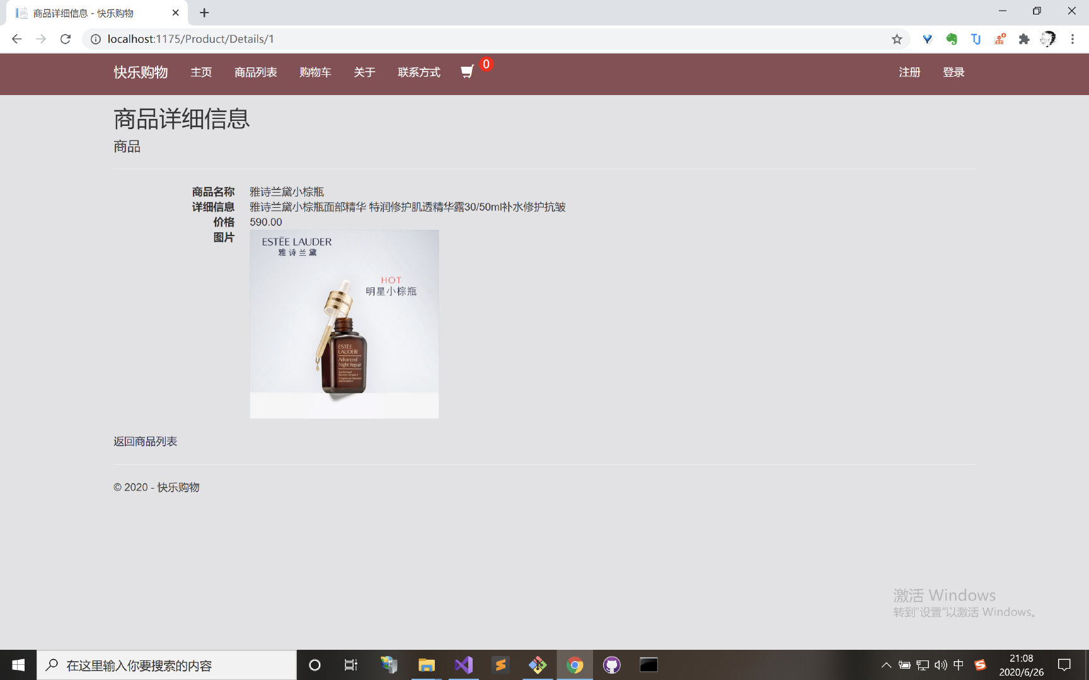Click the price value 590.00
Viewport: 1089px width, 680px height.
pos(266,222)
